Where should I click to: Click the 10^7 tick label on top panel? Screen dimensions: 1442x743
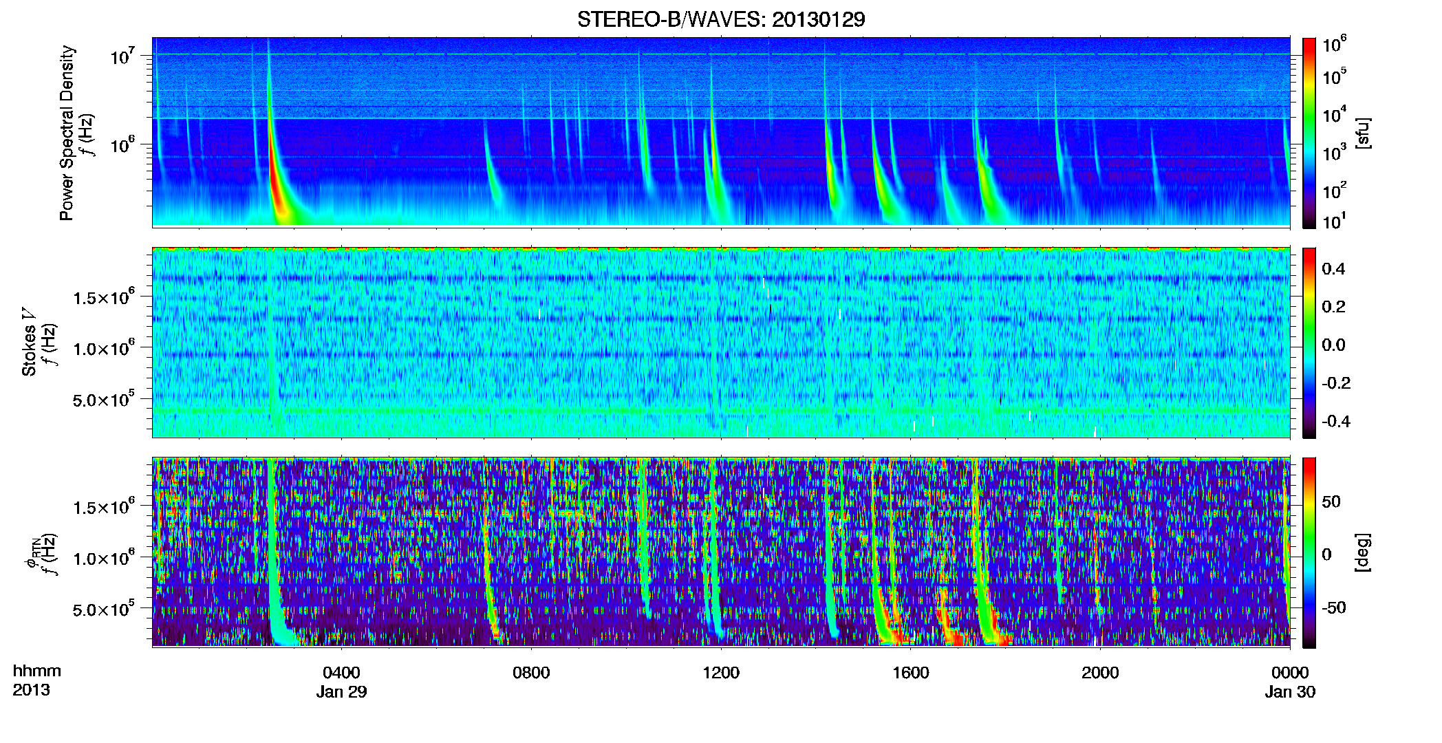(122, 56)
